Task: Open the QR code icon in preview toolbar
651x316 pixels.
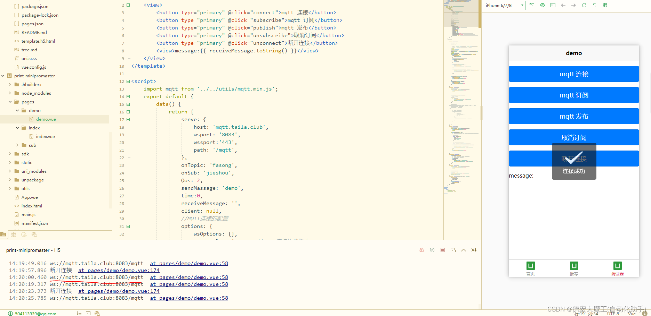Action: pos(605,5)
